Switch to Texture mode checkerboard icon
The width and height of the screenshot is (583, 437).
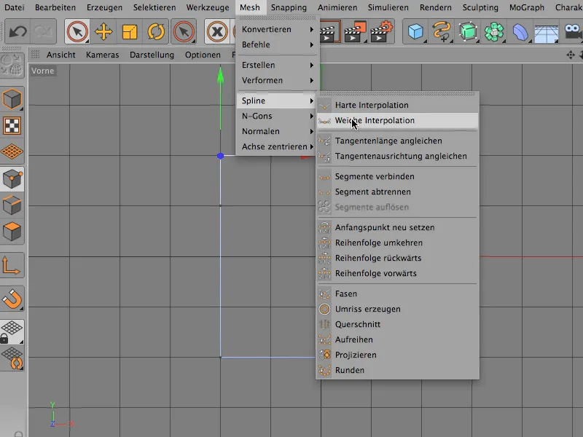pos(12,125)
